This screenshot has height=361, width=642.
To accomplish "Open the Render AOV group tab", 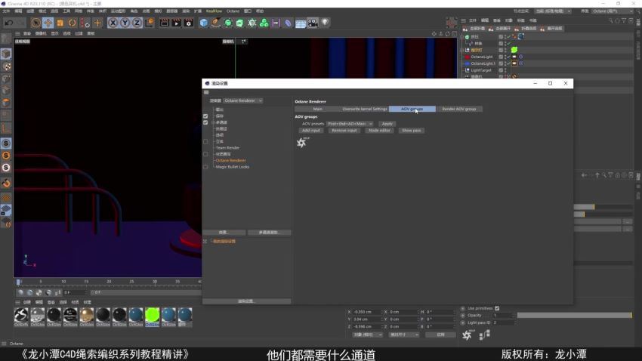I will 459,109.
